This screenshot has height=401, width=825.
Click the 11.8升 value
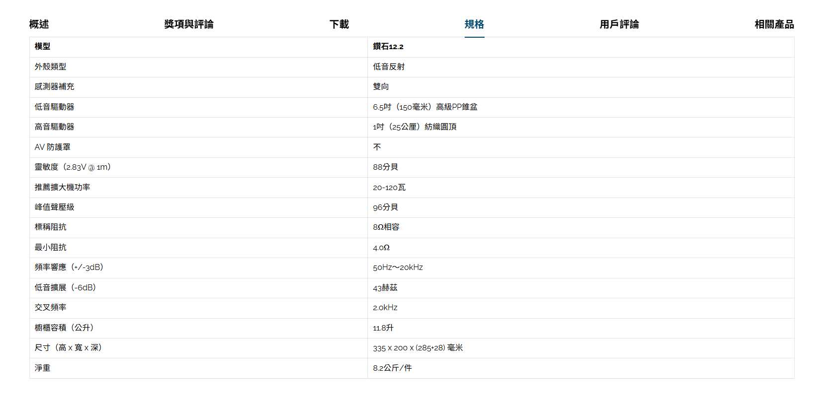pyautogui.click(x=383, y=328)
